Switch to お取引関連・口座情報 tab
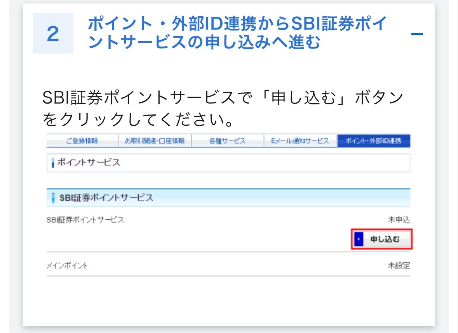The width and height of the screenshot is (458, 333). (x=155, y=140)
